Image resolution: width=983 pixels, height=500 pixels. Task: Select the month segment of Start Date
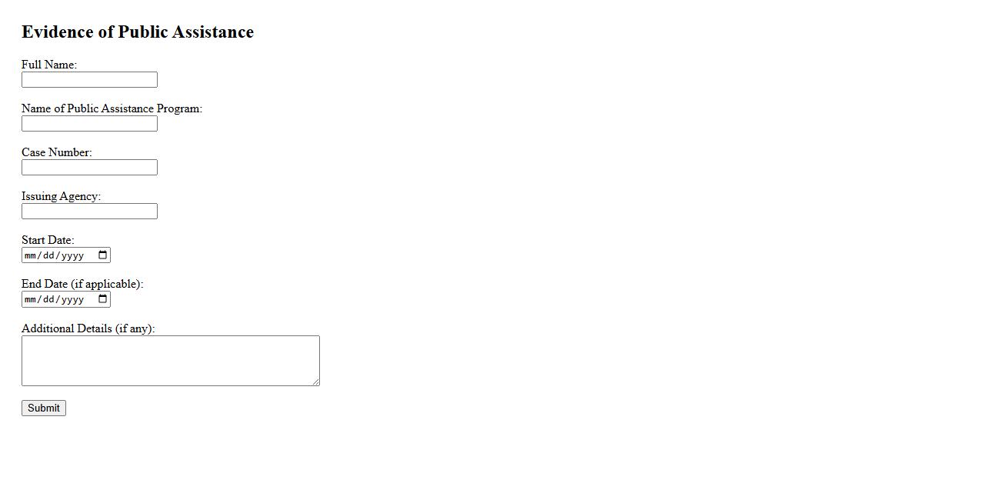tap(31, 255)
